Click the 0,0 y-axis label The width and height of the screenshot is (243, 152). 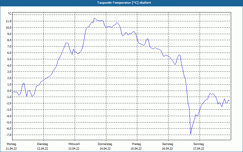9,91
